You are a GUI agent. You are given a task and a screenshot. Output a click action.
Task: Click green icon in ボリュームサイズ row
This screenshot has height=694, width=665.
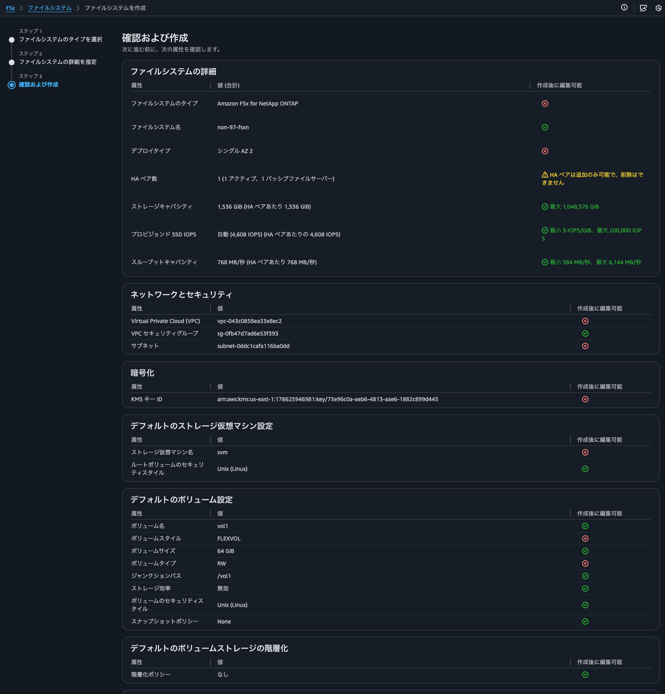point(585,551)
